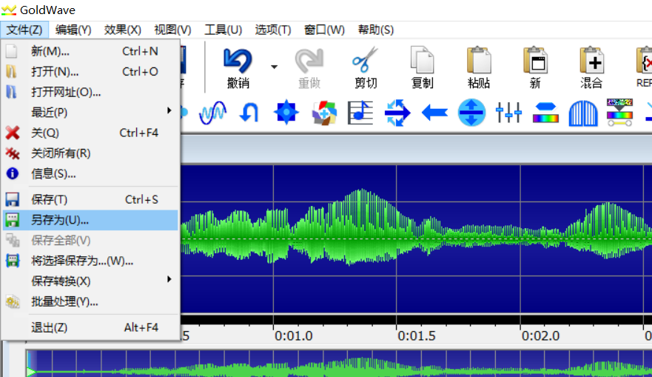The height and width of the screenshot is (377, 652).
Task: Click the 混合 mix clipboard button
Action: coord(591,68)
